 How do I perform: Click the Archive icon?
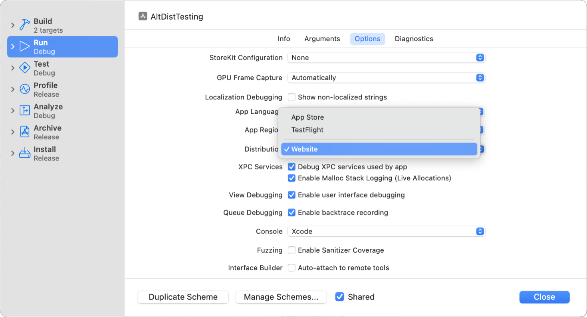point(24,131)
